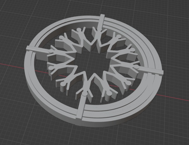Select the rounded snowflake tip touching the front bar
The width and height of the screenshot is (189, 145).
(x=83, y=94)
